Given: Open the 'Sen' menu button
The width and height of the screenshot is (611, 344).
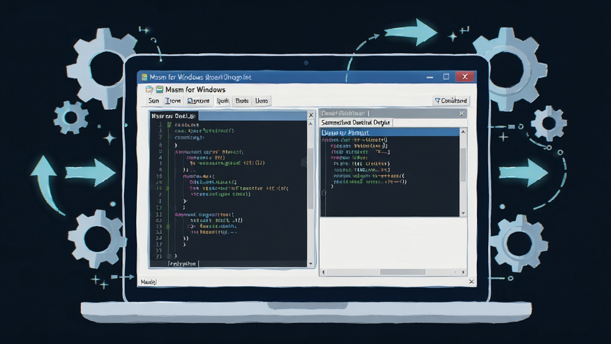Looking at the screenshot, I should (153, 100).
